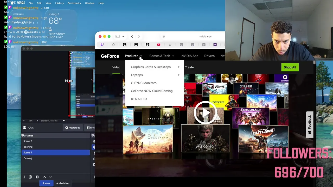
Task: Switch to the Video tab
Action: [x=116, y=67]
